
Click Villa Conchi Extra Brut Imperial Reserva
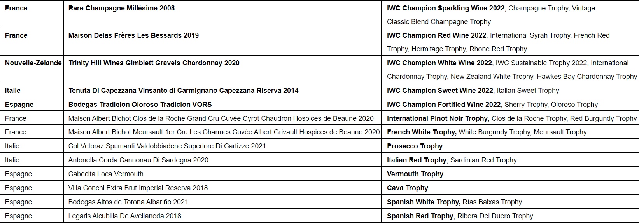coord(138,188)
